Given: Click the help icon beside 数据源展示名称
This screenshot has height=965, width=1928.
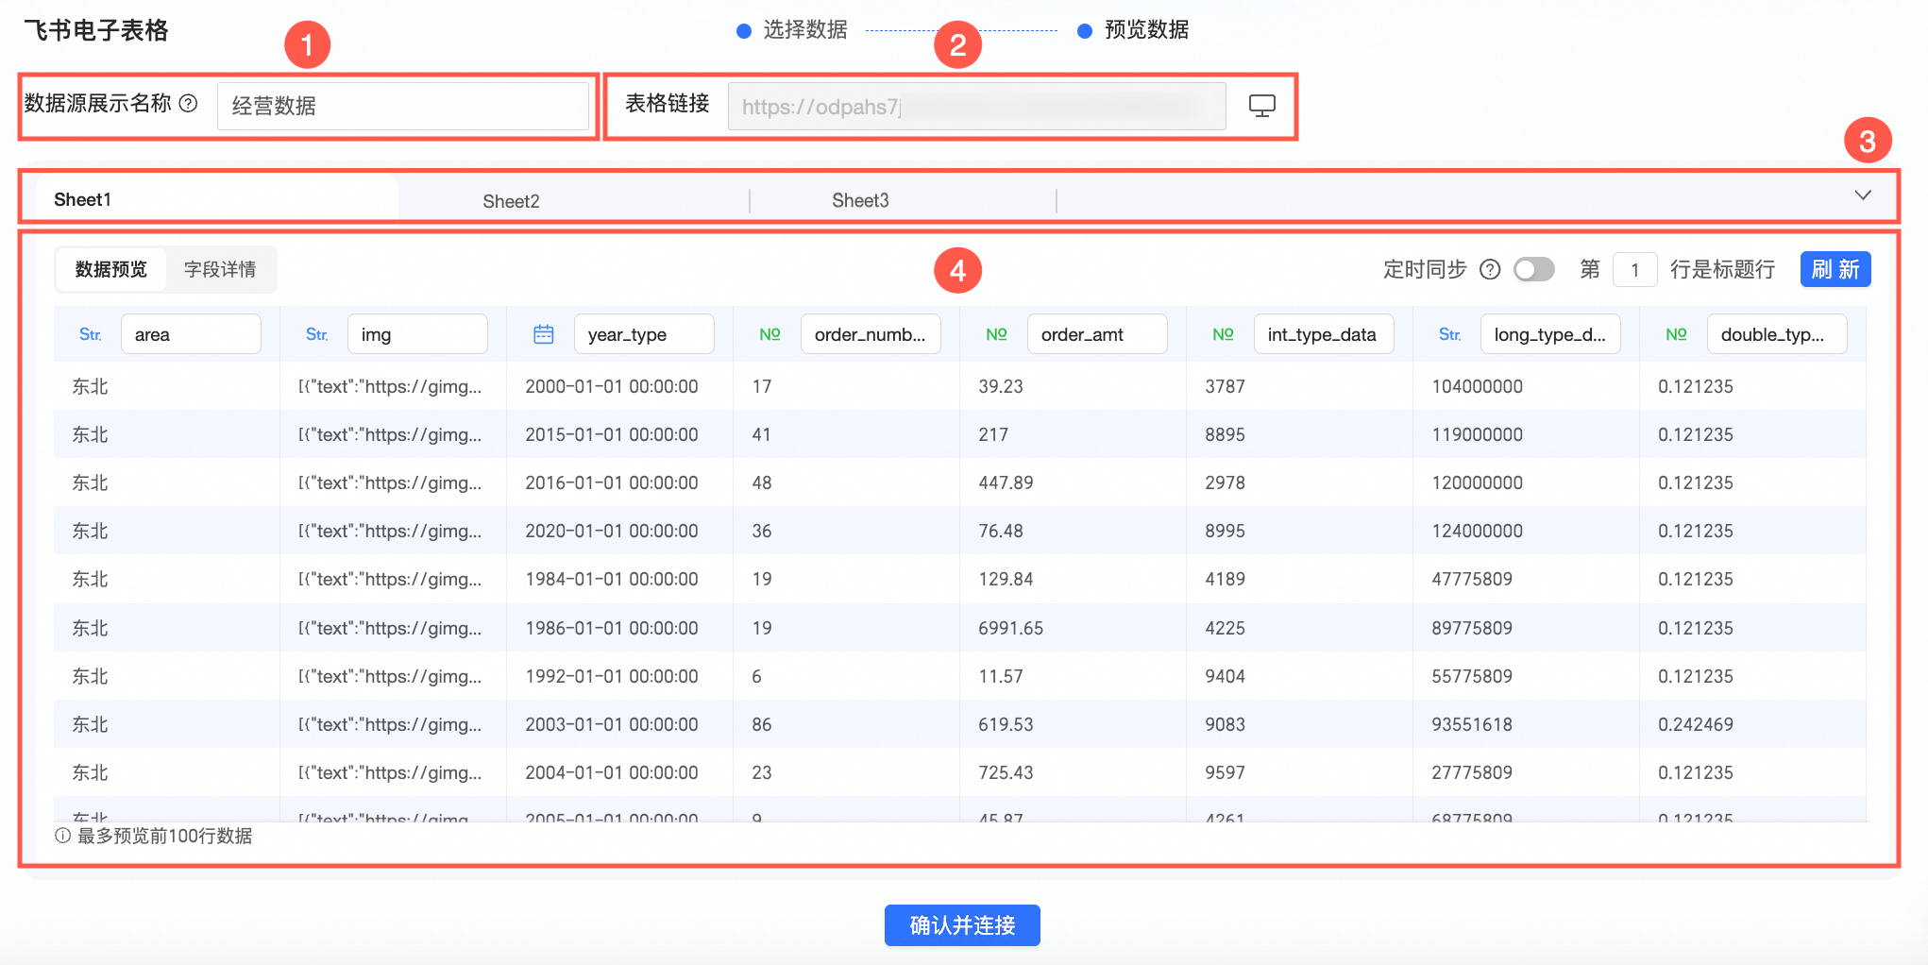Looking at the screenshot, I should pos(189,104).
